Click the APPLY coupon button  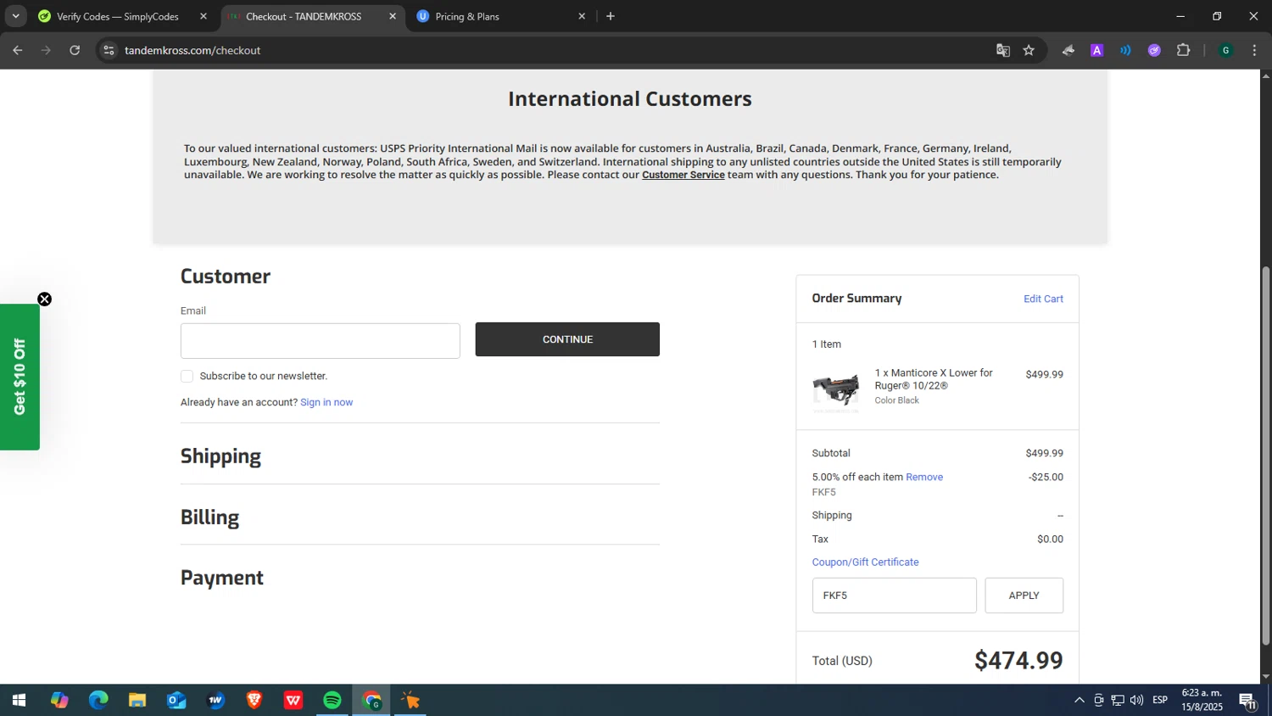[x=1024, y=596]
